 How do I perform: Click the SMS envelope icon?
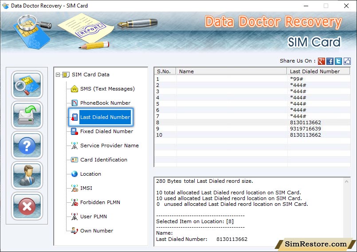75,89
